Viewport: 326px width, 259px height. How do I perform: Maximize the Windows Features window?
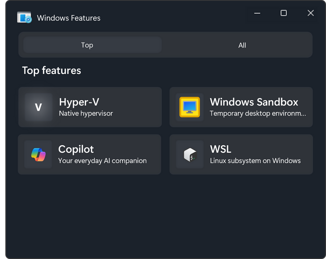284,13
